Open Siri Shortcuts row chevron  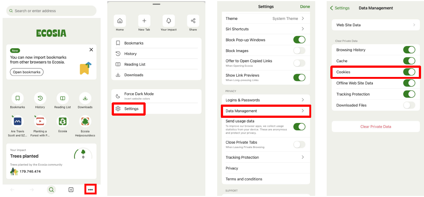click(x=303, y=29)
